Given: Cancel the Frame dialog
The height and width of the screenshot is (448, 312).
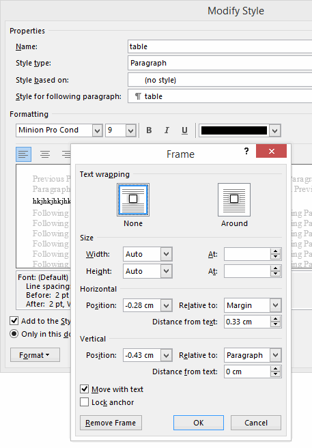Looking at the screenshot, I should point(256,423).
